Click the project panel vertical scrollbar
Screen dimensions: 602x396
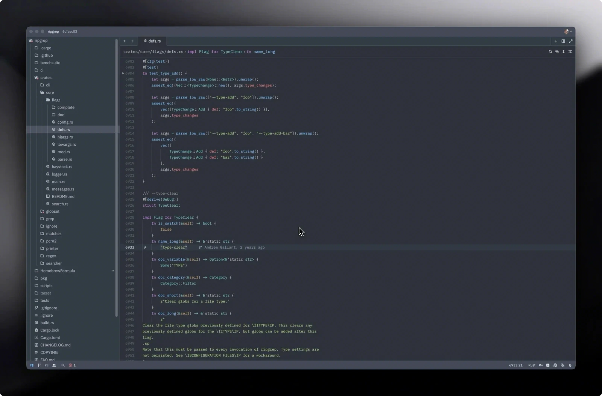point(117,177)
